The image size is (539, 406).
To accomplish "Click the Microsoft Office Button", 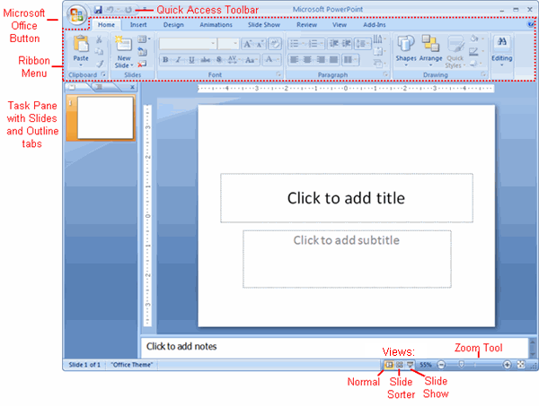I will (x=77, y=17).
